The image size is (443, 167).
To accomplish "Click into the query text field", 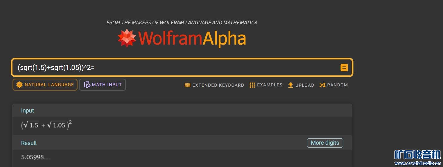I will tap(174, 68).
